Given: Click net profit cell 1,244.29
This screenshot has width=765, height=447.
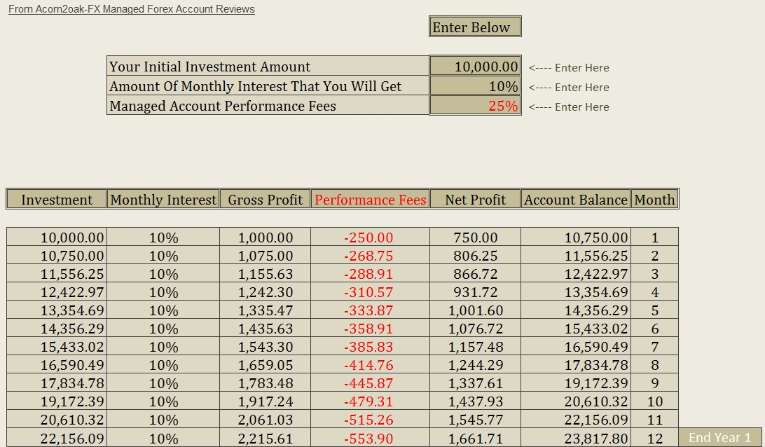Looking at the screenshot, I should 475,364.
